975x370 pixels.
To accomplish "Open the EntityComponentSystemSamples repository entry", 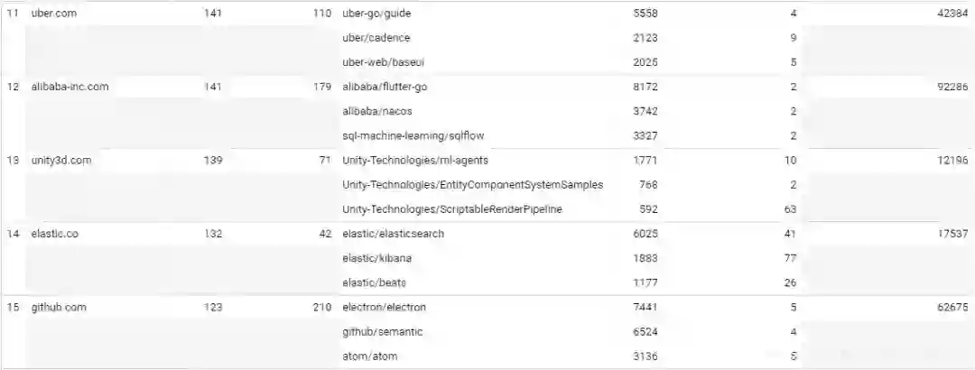I will (472, 185).
